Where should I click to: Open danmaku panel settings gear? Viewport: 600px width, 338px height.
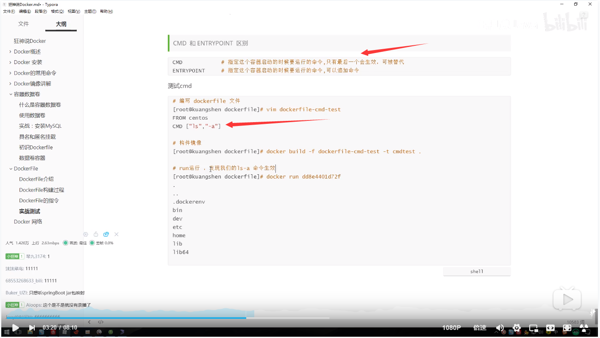[86, 235]
